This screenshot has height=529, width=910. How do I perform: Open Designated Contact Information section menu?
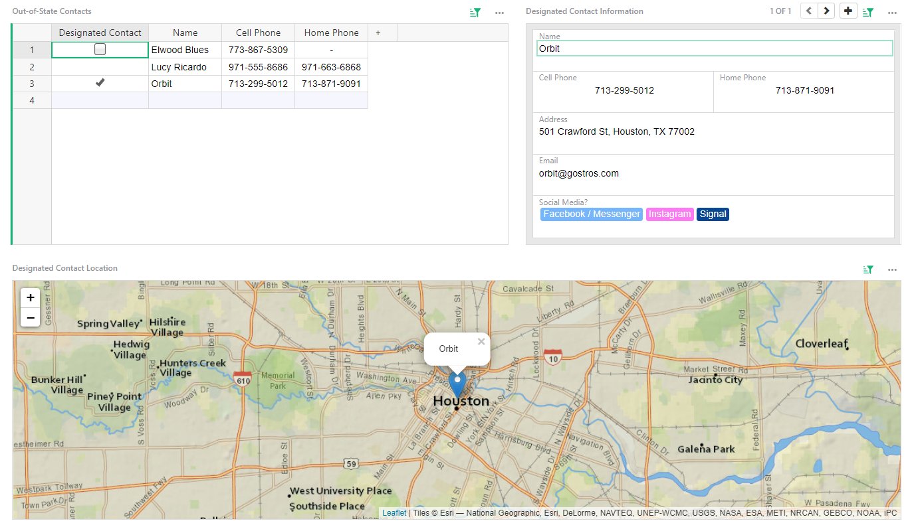(x=892, y=12)
